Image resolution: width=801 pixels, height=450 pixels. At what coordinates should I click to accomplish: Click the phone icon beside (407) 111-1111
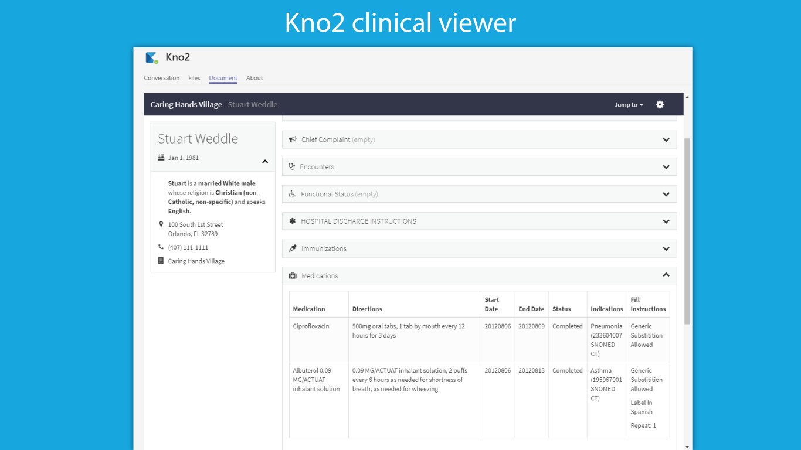161,247
